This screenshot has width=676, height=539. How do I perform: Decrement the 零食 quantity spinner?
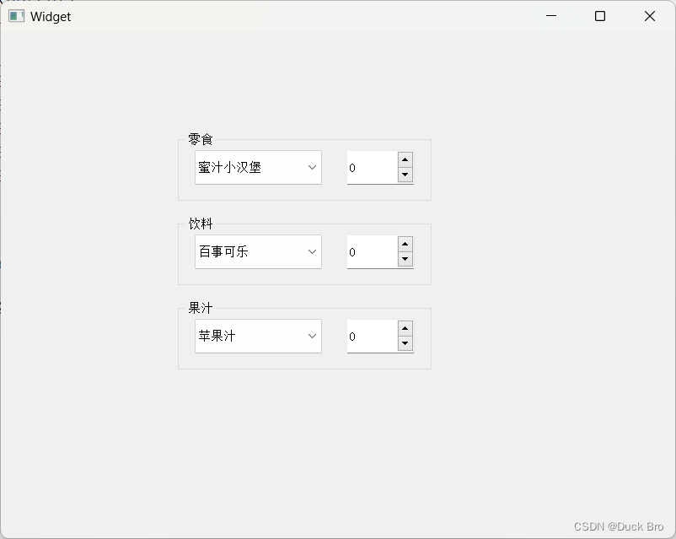point(405,175)
